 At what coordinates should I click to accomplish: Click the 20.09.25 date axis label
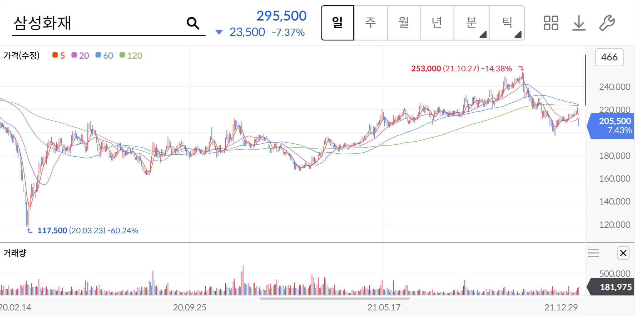[x=190, y=307]
